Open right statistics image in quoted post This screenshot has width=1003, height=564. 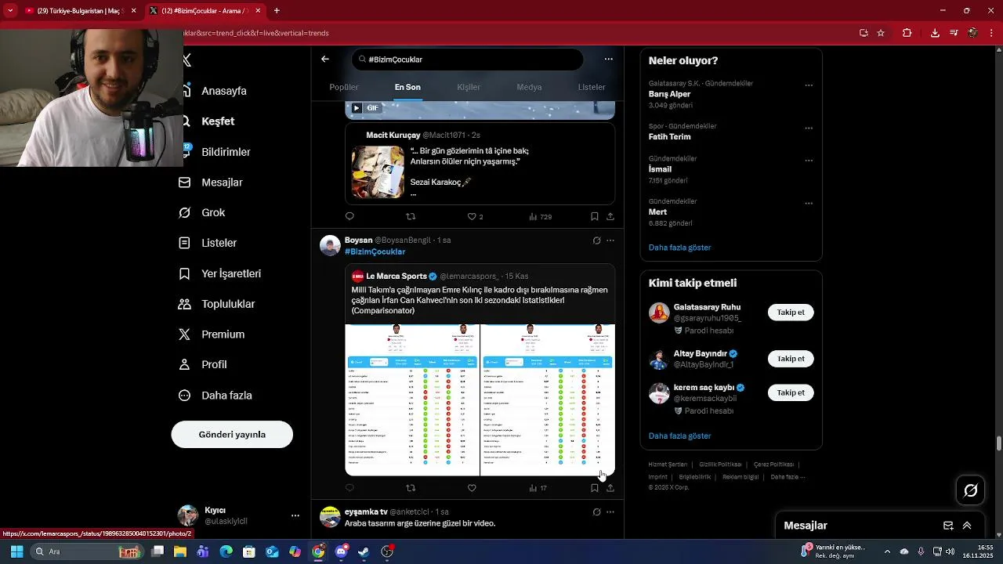coord(548,399)
